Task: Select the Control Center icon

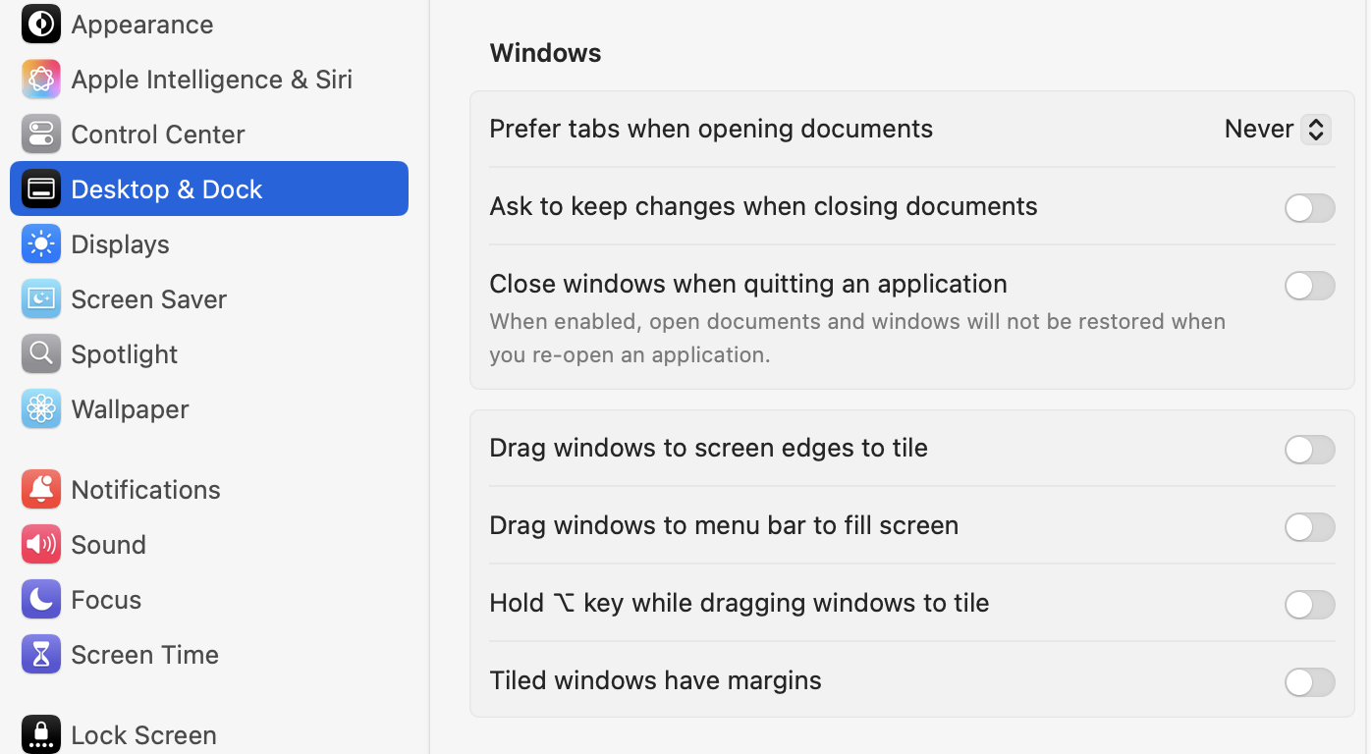Action: click(40, 134)
